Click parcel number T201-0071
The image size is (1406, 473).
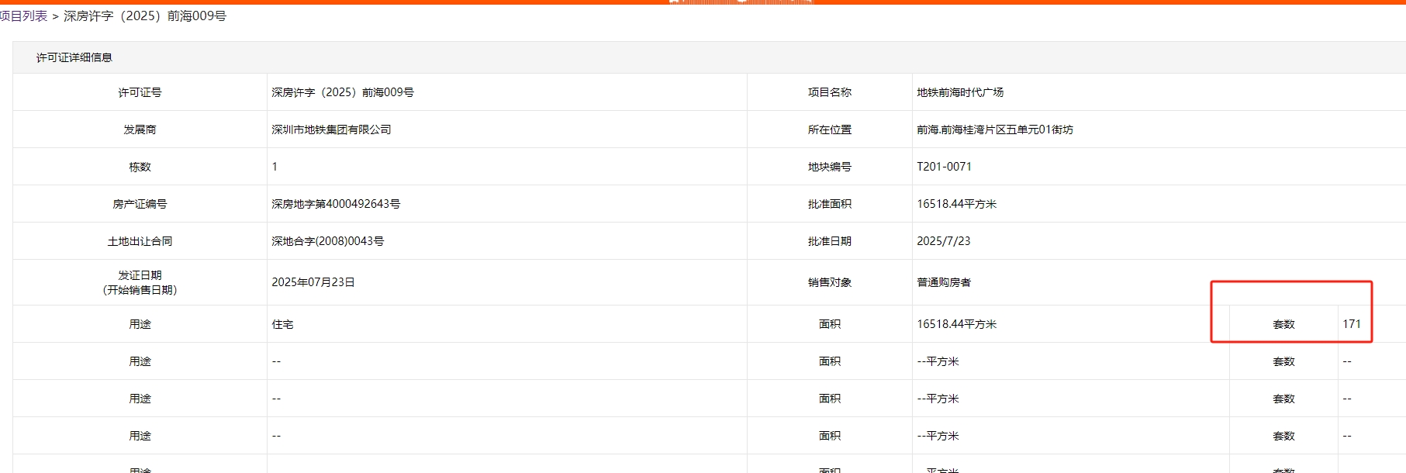[944, 167]
